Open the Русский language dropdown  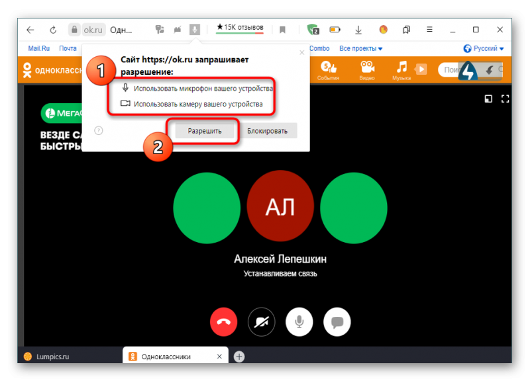[484, 48]
